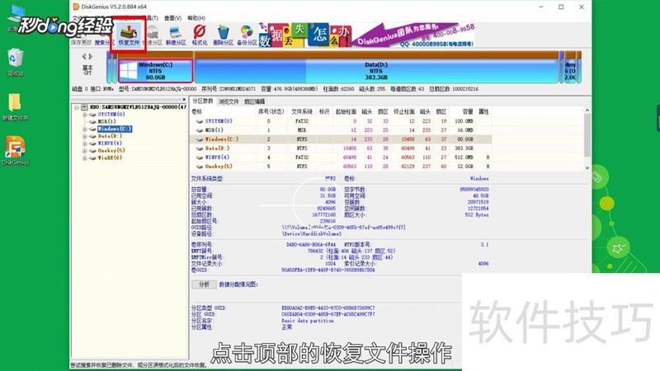The height and width of the screenshot is (371, 660).
Task: Click the 卷标 column header
Action: pos(197,112)
